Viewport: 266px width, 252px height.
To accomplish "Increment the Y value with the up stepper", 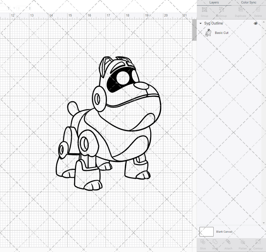I will pos(30,7).
